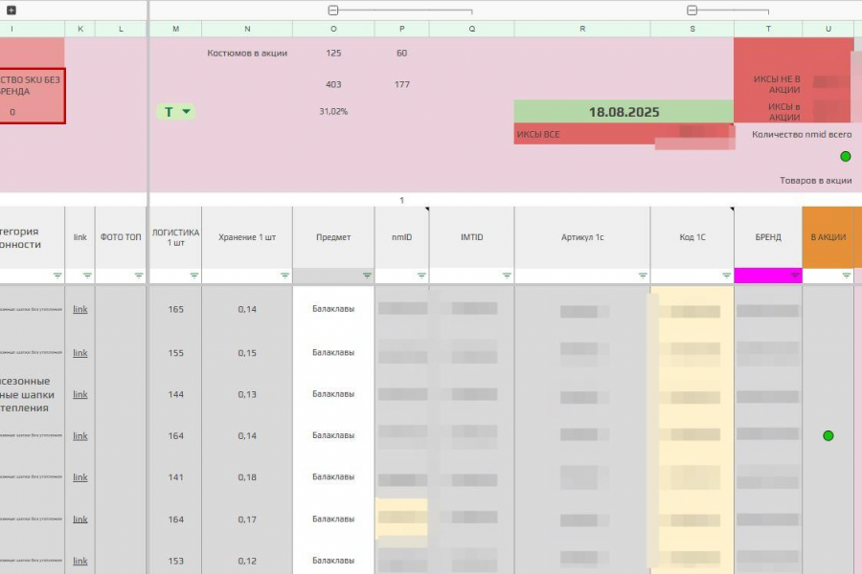
Task: Expand hidden columns with plus icon
Action: (11, 10)
